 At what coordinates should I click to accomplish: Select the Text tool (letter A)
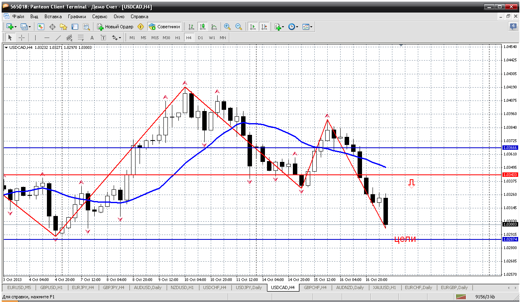[92, 38]
